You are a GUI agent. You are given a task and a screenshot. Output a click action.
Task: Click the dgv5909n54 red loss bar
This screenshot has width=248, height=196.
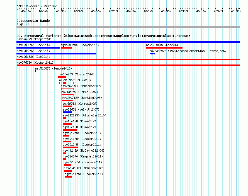(67, 48)
